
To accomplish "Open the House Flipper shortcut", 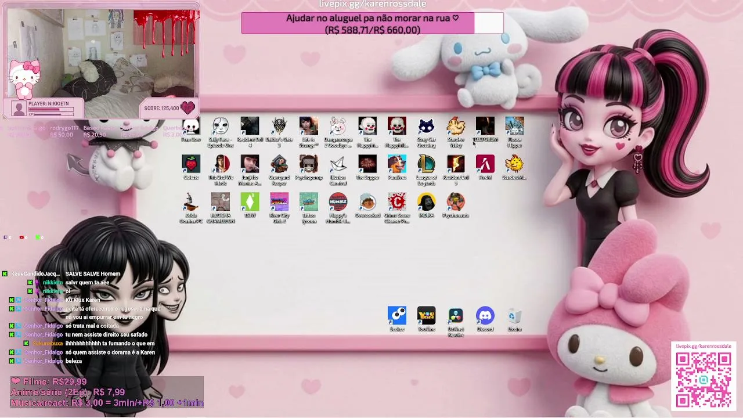I will click(514, 132).
